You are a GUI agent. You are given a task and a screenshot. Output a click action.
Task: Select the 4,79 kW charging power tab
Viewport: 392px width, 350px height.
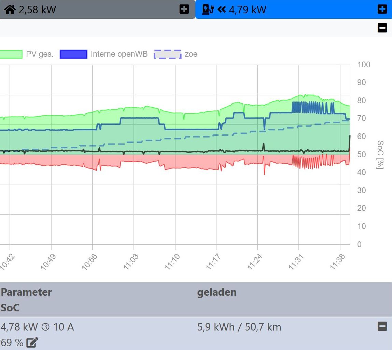[x=247, y=10]
